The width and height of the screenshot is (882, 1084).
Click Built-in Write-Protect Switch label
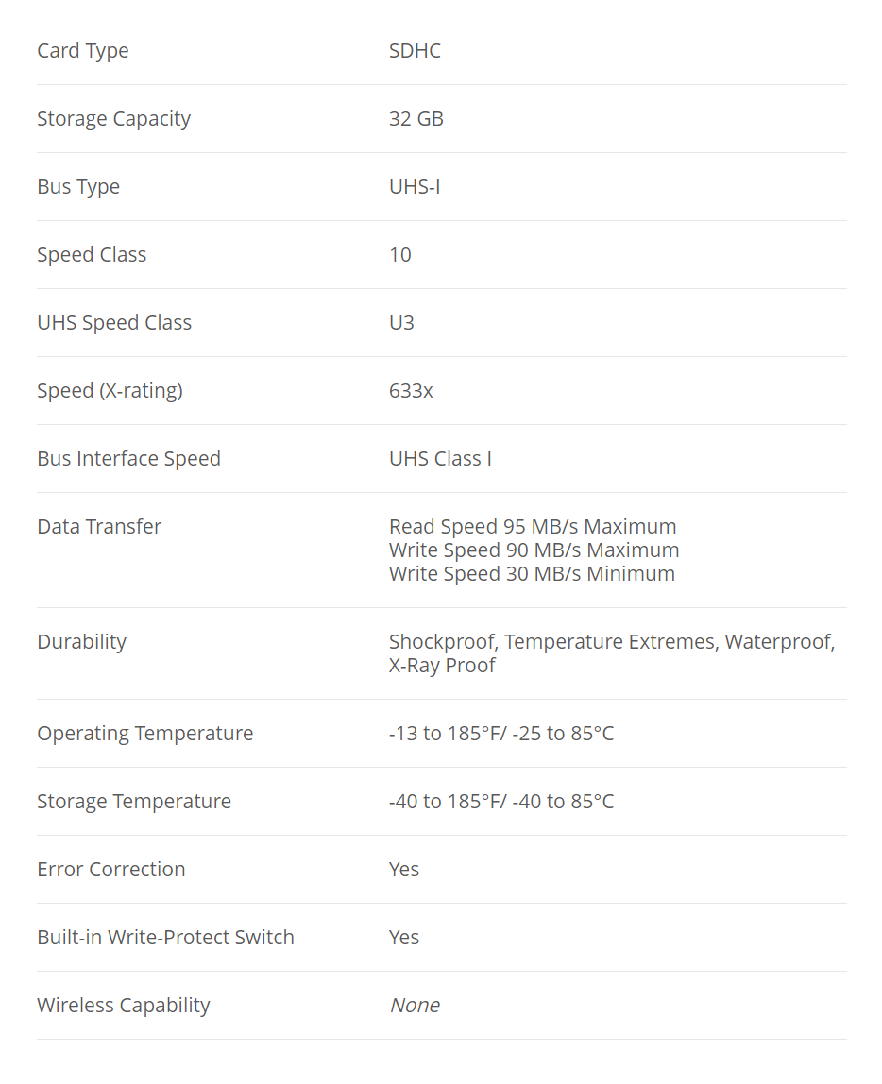coord(166,937)
